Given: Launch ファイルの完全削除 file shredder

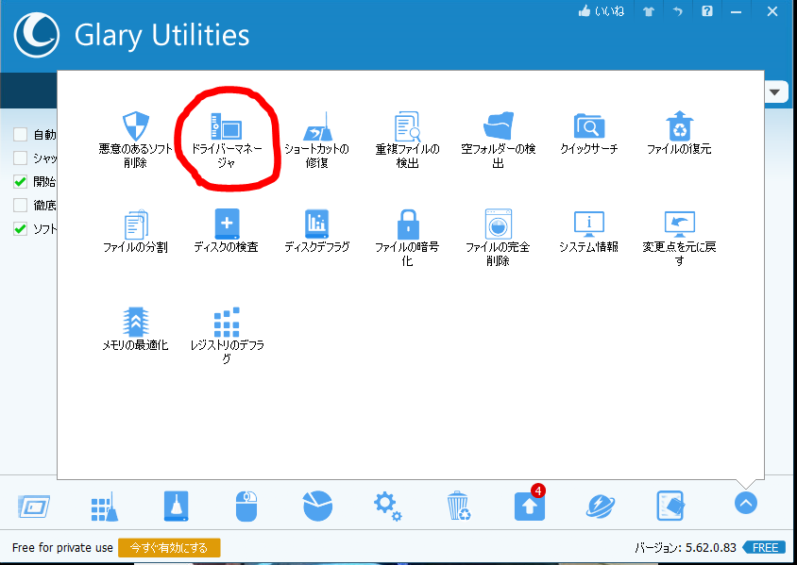Looking at the screenshot, I should click(499, 238).
